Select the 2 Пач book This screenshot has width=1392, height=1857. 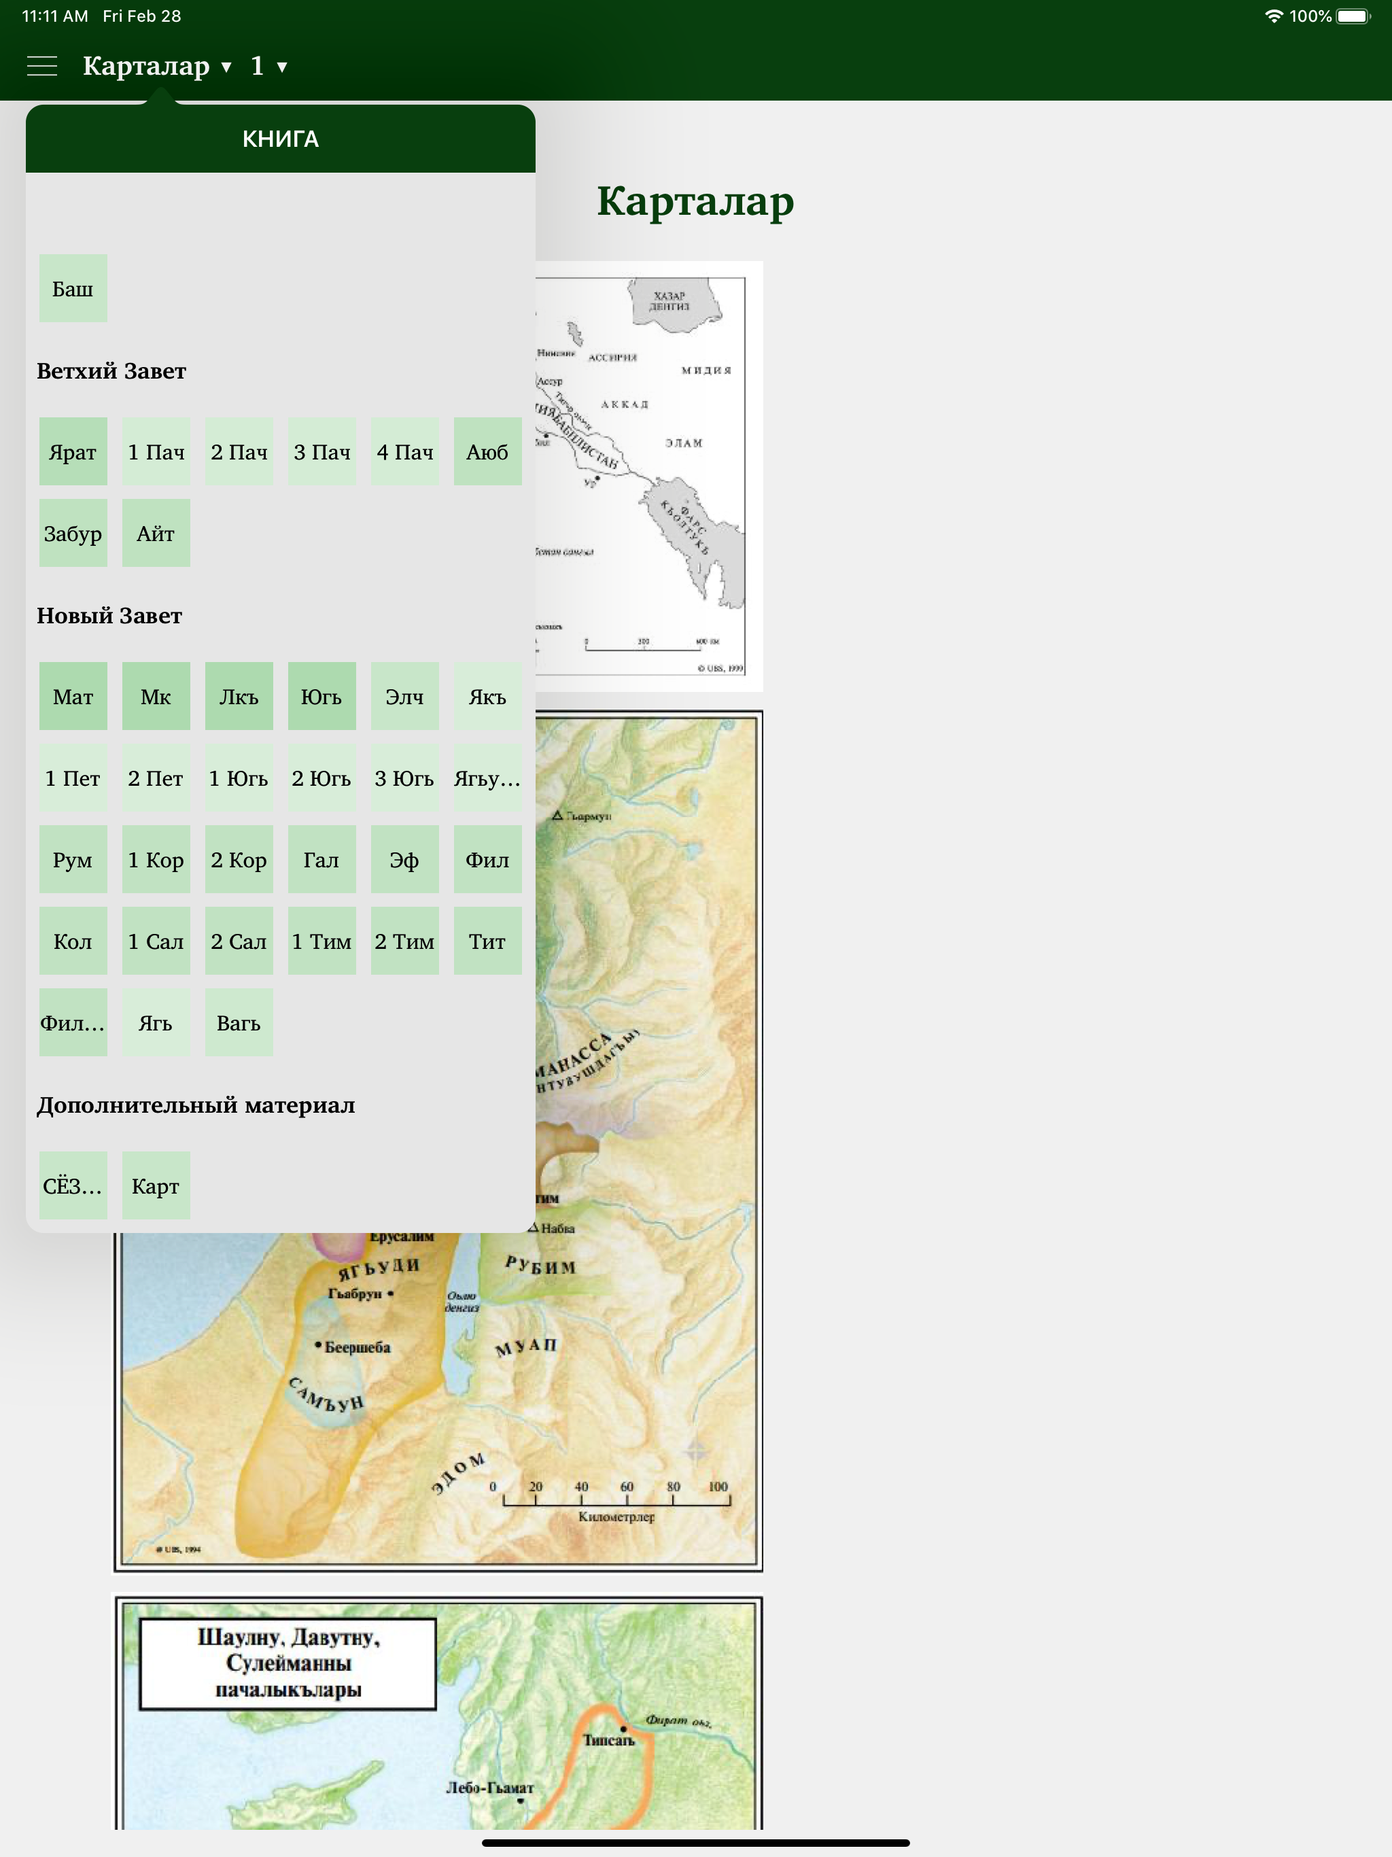pos(239,451)
